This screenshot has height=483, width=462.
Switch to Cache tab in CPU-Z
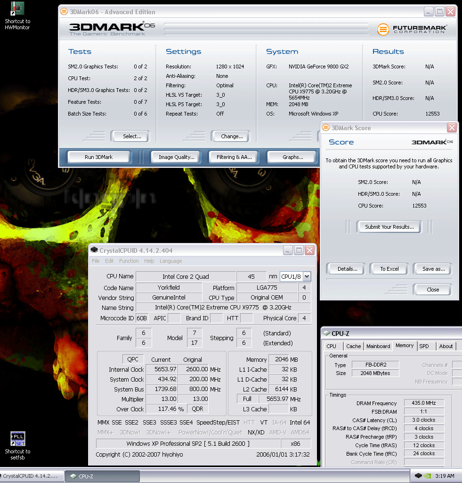353,346
